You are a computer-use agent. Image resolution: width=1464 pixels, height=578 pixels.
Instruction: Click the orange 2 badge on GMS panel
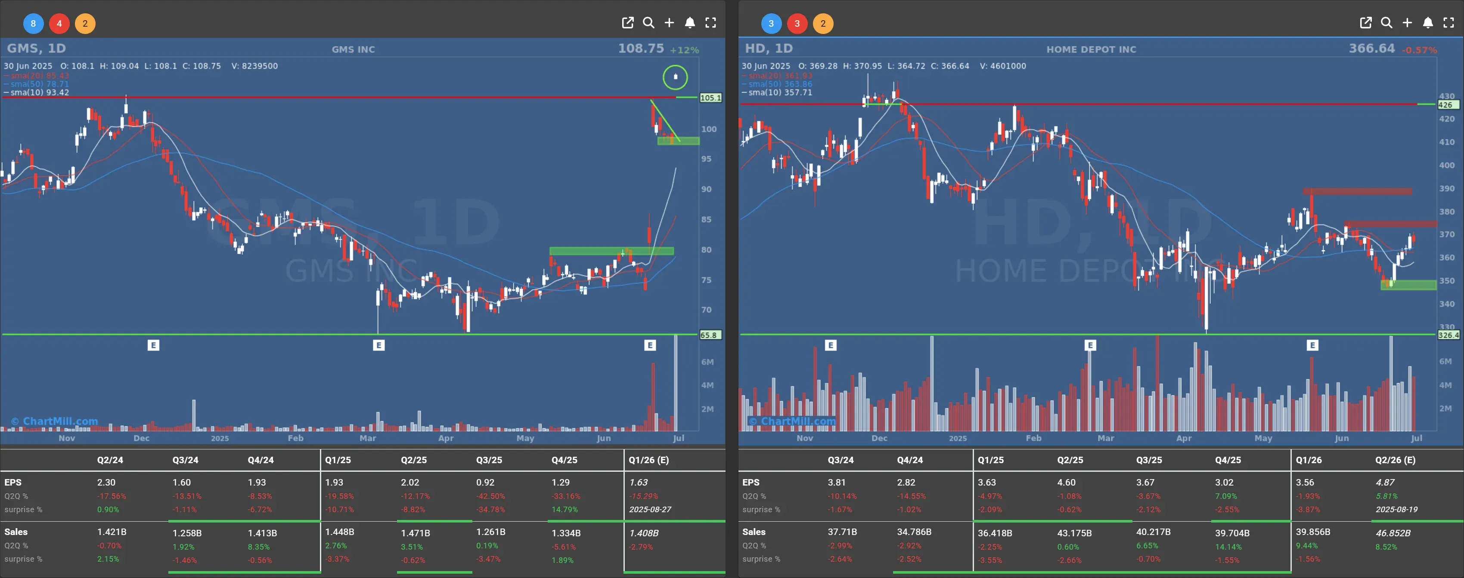point(85,23)
